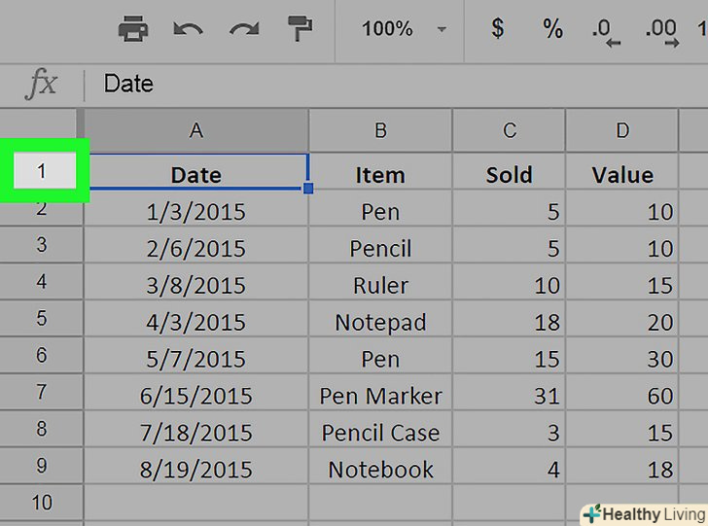This screenshot has height=526, width=708.
Task: Select row 7 header
Action: pyautogui.click(x=41, y=394)
